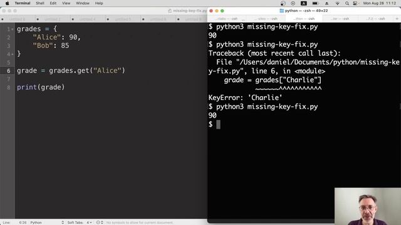This screenshot has height=225, width=401.
Task: Open the Apple menu
Action: click(7, 3)
